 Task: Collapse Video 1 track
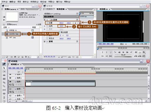coord(15,82)
